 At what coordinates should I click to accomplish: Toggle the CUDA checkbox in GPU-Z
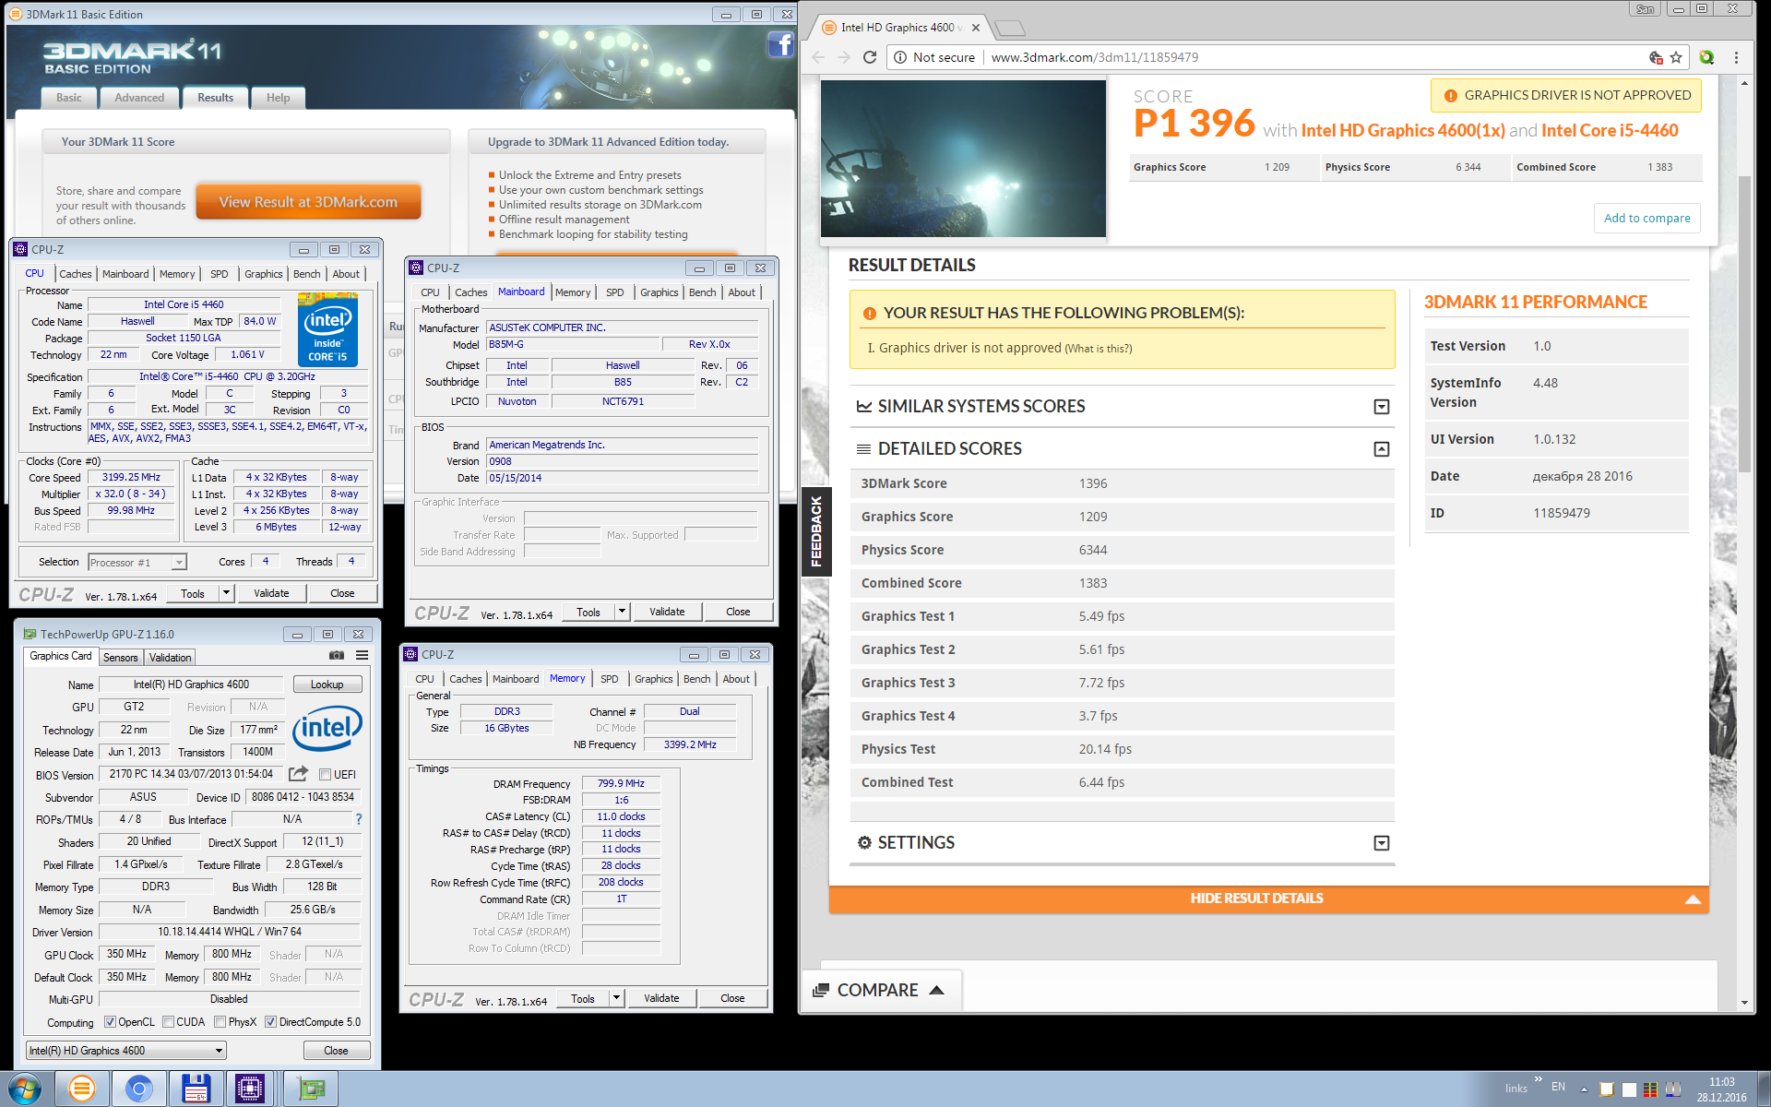point(168,1022)
